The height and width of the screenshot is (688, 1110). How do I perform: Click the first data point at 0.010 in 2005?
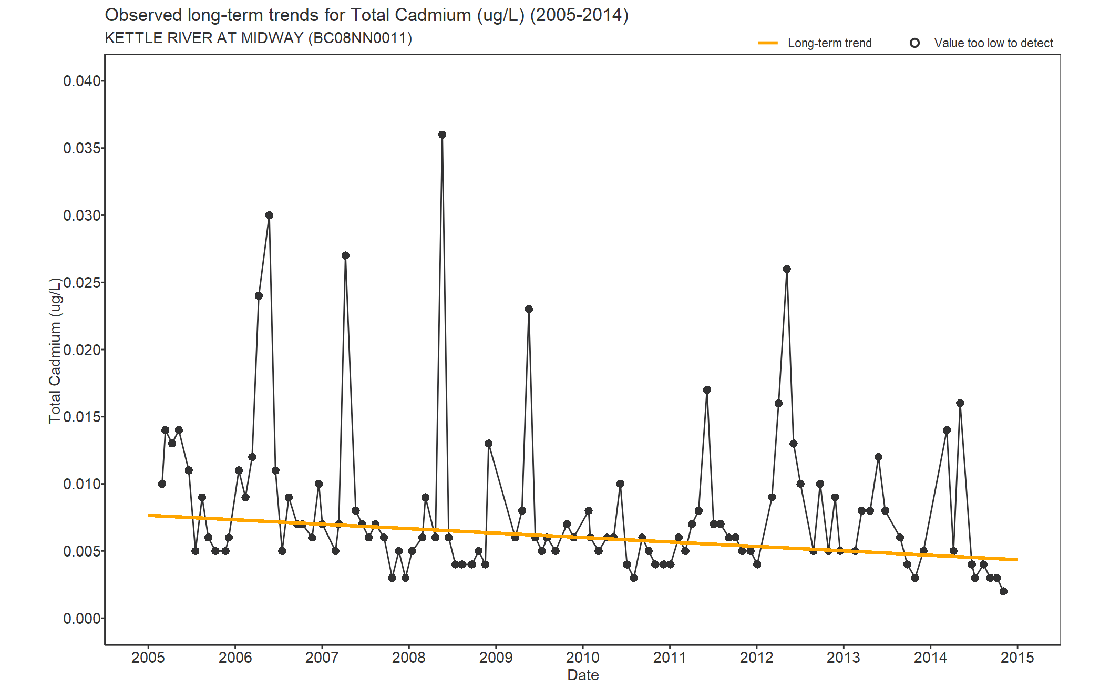(162, 484)
